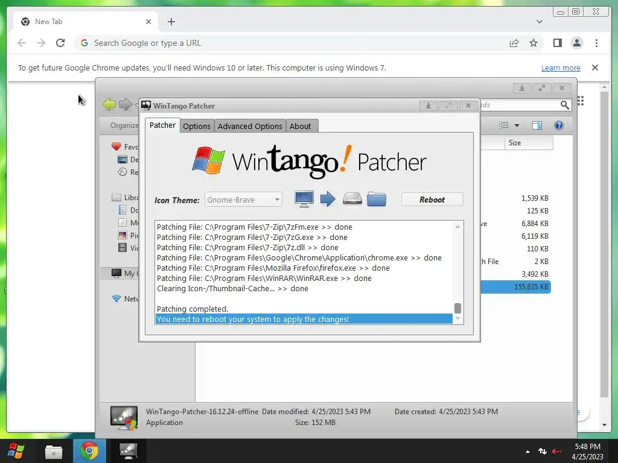Open Chrome tab search chevron

click(x=539, y=22)
